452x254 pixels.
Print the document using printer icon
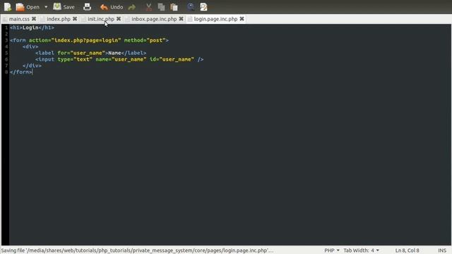(x=87, y=7)
